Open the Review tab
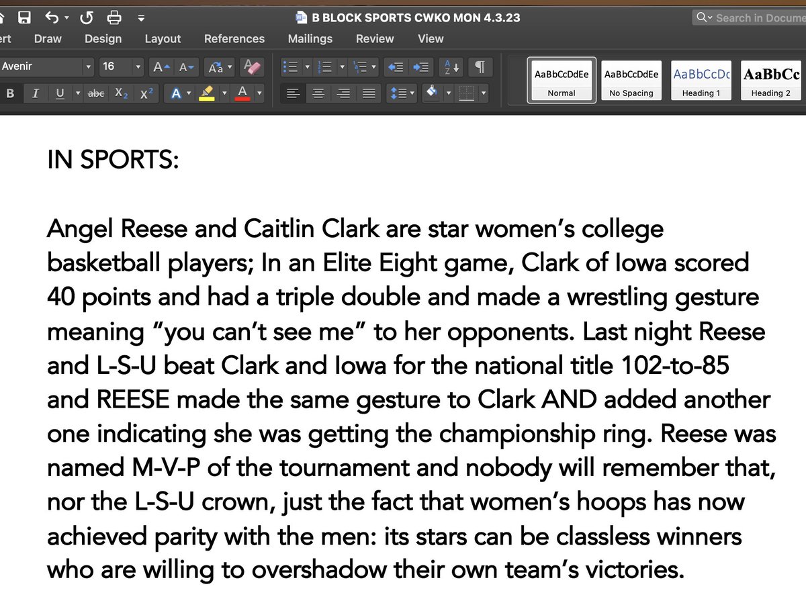 375,39
